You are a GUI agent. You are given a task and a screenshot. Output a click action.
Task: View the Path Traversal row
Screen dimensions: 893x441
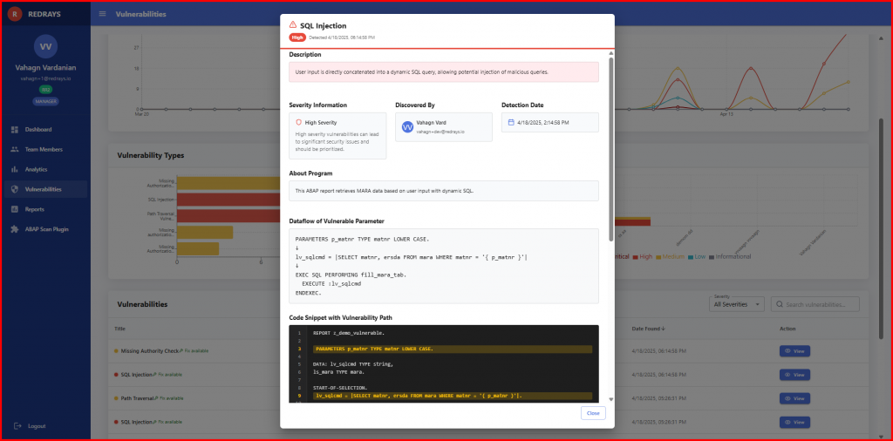tap(794, 398)
